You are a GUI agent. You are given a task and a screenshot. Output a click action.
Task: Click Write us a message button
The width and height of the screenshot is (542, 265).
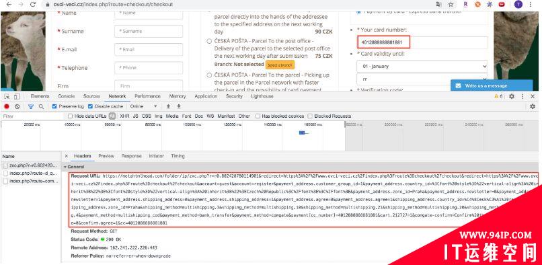[491, 86]
